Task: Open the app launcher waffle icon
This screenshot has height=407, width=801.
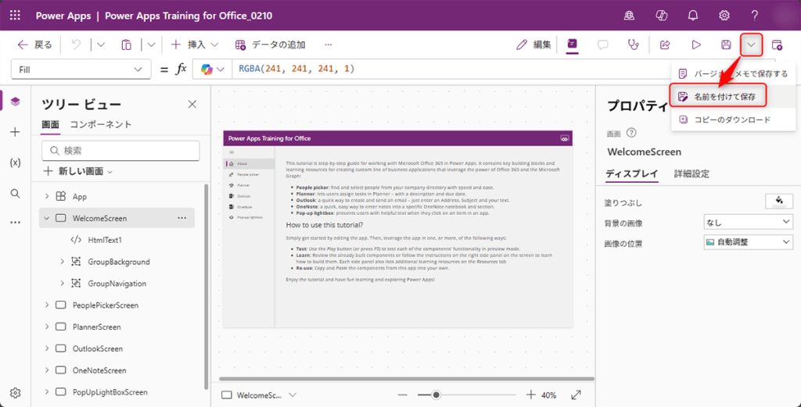Action: 16,16
